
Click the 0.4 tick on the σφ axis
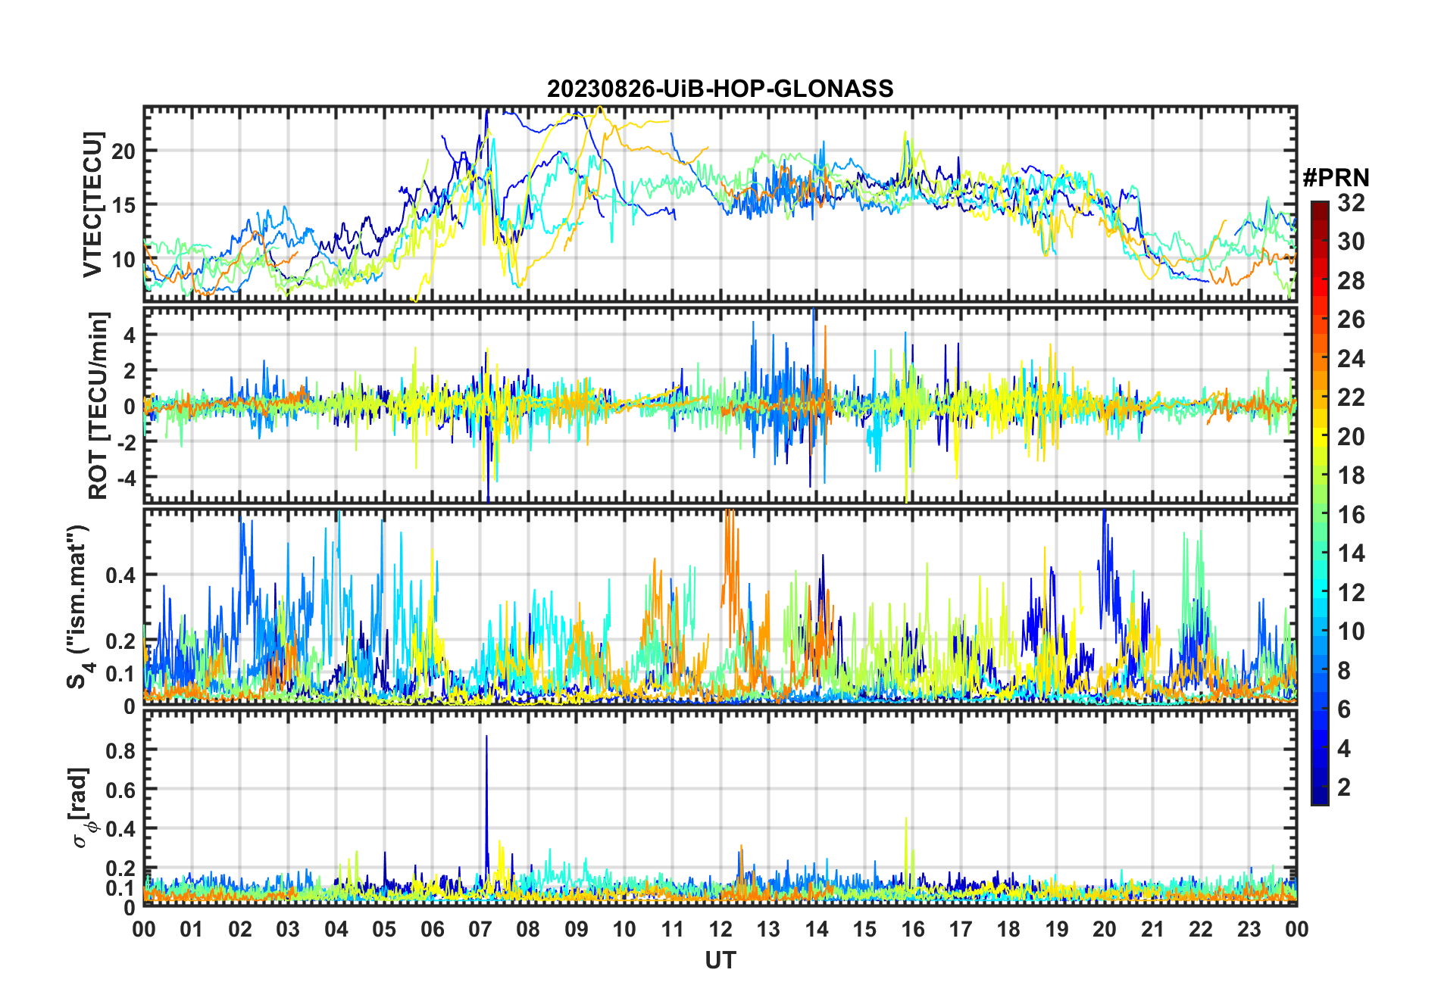coord(120,829)
